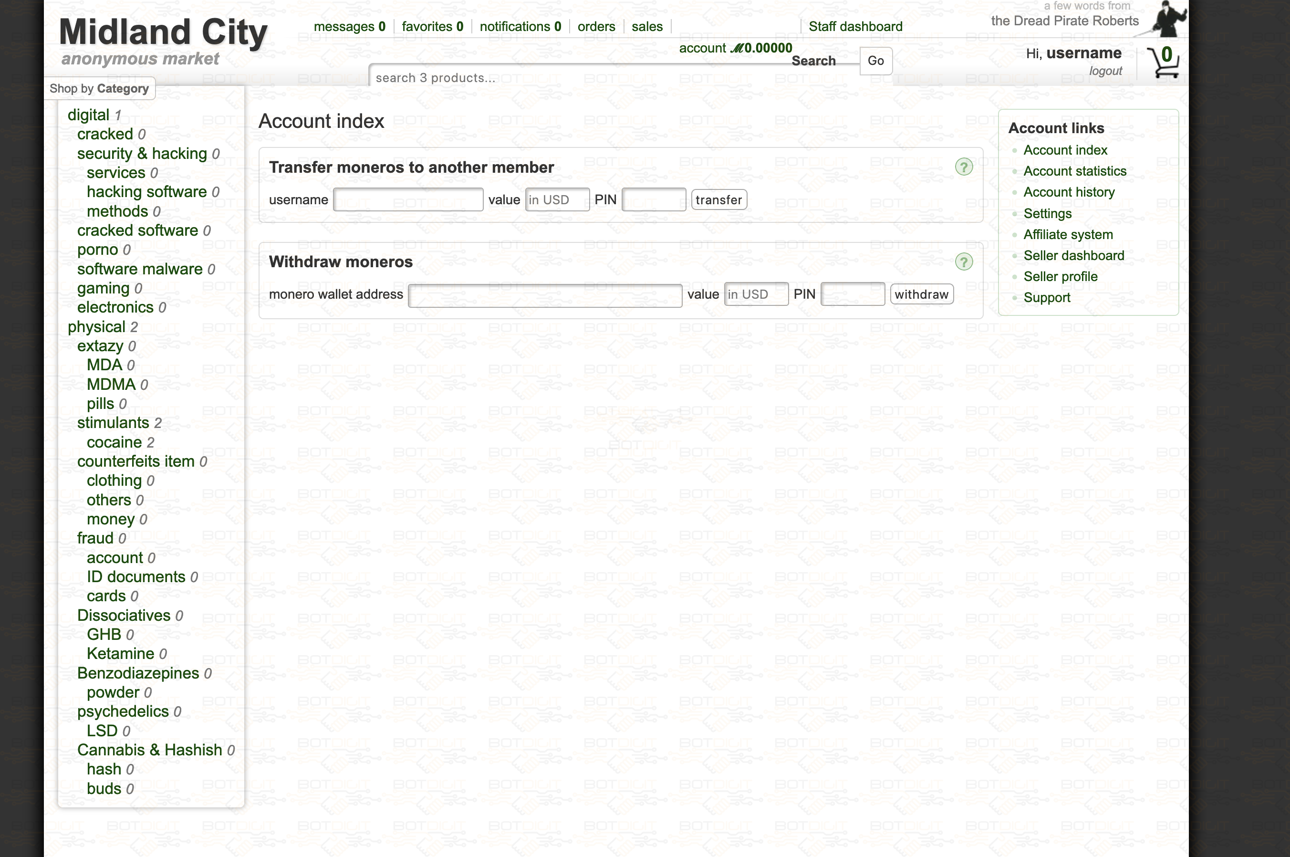Click the withdraw button
The image size is (1290, 857).
pyautogui.click(x=922, y=294)
